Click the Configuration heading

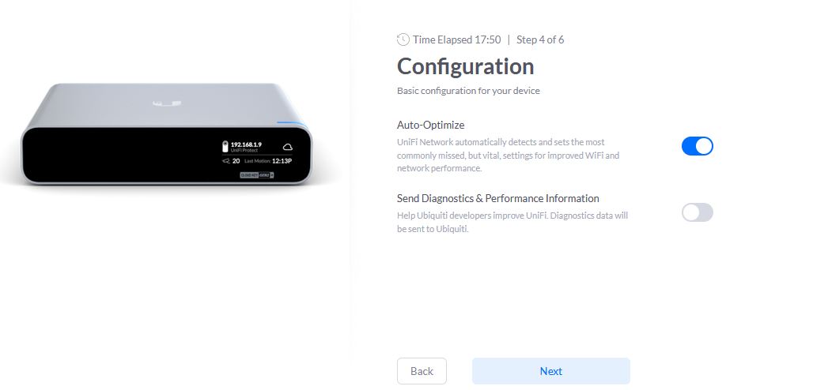466,66
